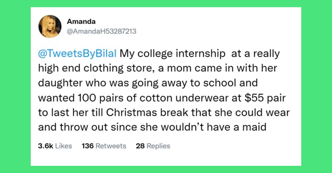Open Amanda's profile picture avatar
The height and width of the screenshot is (173, 332).
pyautogui.click(x=50, y=26)
